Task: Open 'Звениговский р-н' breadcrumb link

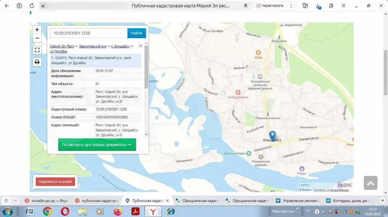Action: (92, 46)
